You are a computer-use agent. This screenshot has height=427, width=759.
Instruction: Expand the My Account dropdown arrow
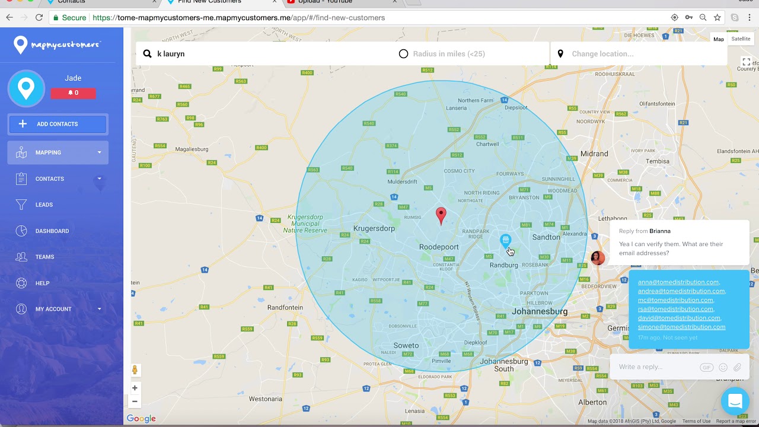[x=99, y=309]
